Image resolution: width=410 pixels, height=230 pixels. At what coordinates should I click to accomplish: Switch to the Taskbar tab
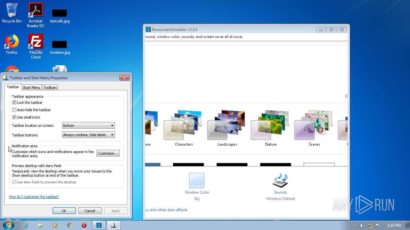coord(13,87)
